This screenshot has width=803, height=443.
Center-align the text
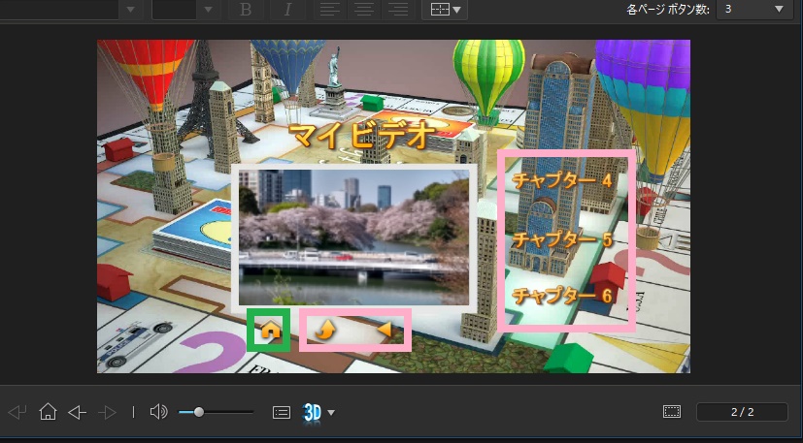[x=364, y=10]
